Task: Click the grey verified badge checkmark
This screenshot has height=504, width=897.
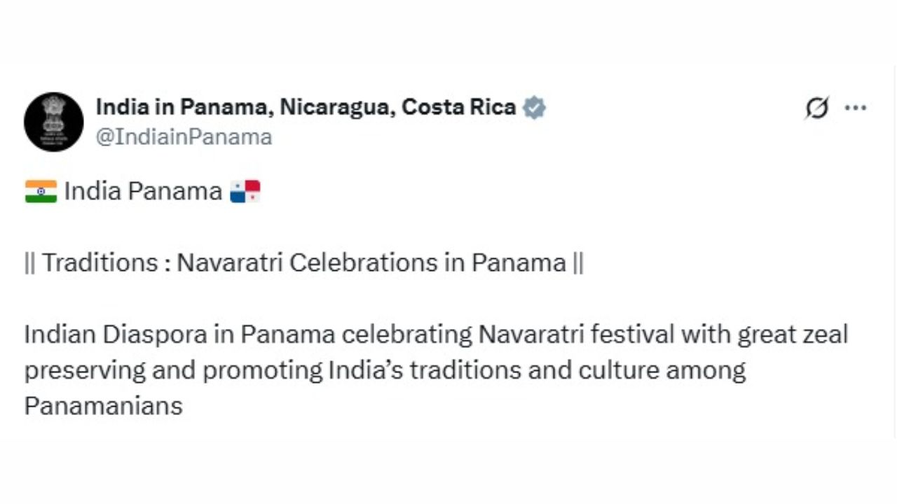Action: (534, 108)
